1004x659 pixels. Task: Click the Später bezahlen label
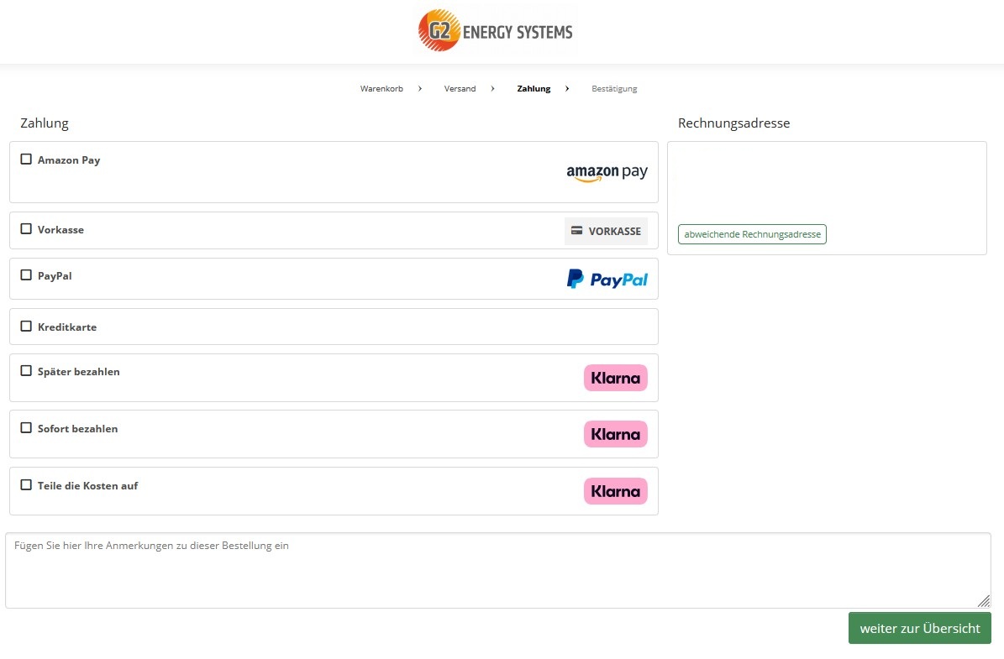point(79,372)
